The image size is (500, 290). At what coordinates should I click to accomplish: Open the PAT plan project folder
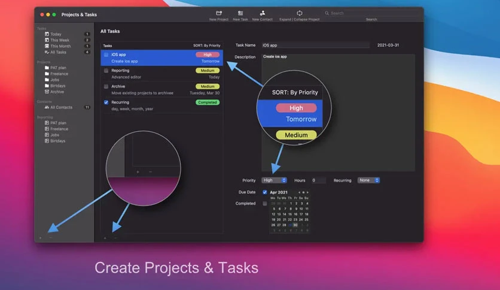58,68
